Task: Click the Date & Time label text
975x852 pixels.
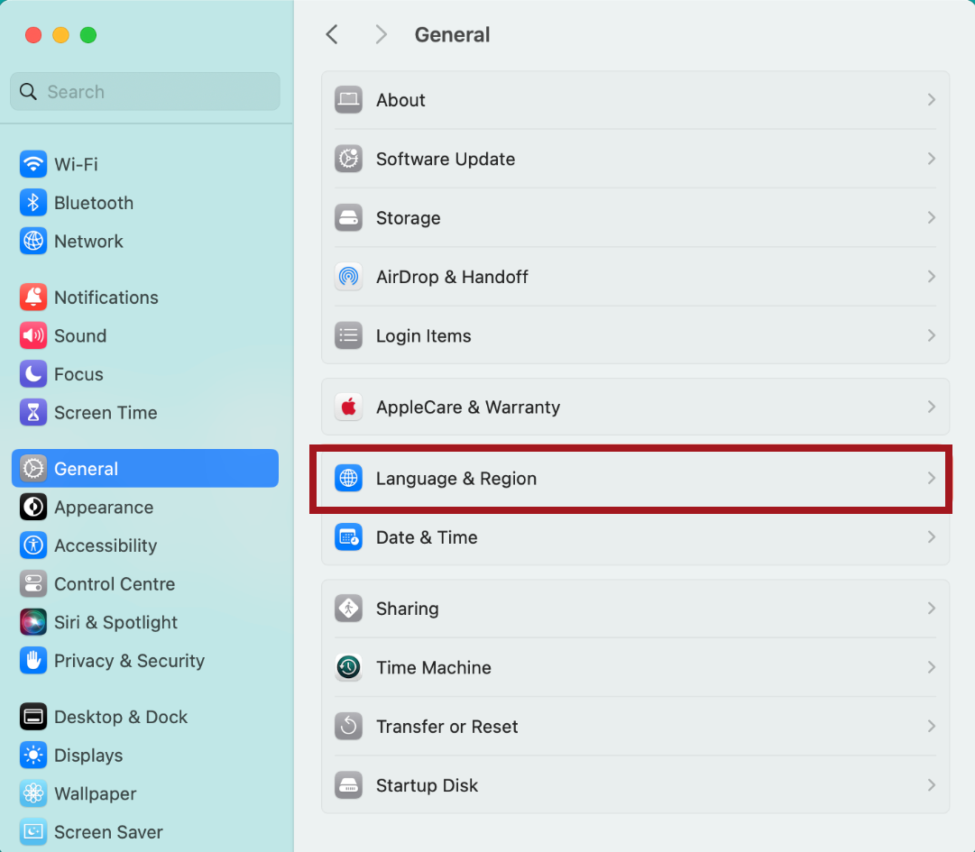Action: (427, 537)
